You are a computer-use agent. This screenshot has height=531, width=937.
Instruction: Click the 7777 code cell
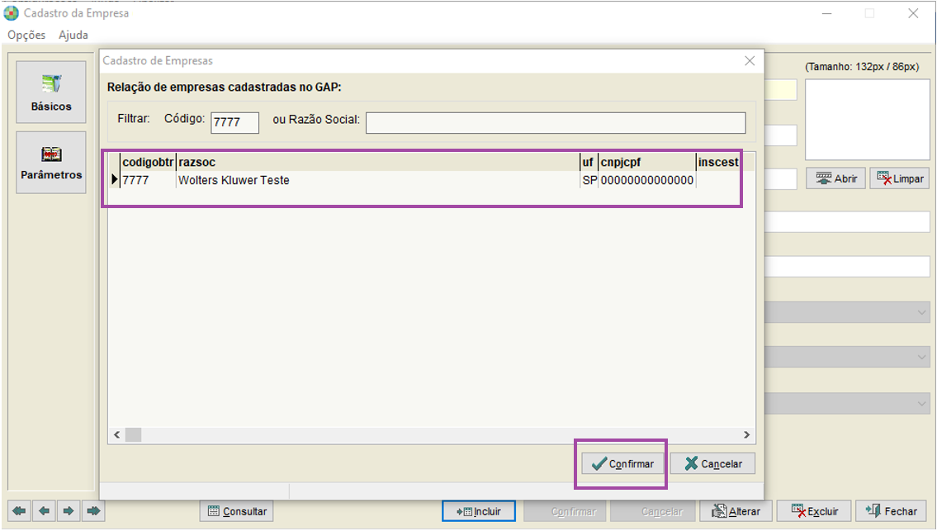pos(149,180)
